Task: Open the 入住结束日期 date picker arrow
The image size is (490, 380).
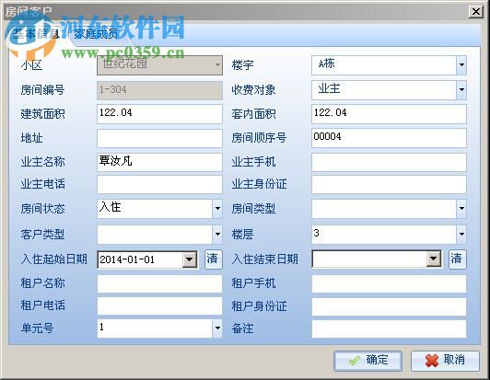Action: tap(434, 259)
